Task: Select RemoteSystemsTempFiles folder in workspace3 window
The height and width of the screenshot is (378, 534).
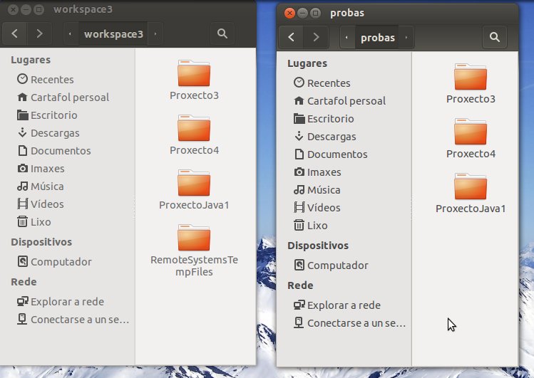Action: (x=194, y=251)
